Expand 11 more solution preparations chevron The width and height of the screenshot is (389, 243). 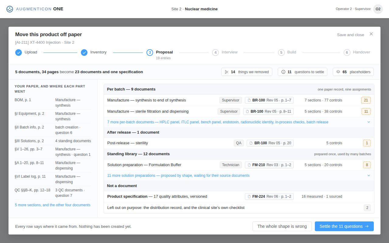369,176
